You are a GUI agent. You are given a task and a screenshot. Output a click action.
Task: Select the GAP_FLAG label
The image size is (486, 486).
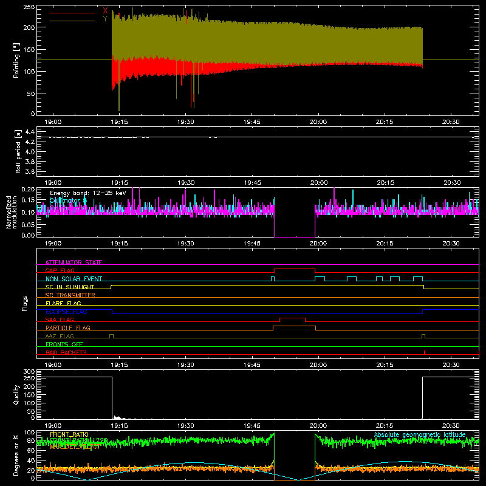[x=60, y=270]
